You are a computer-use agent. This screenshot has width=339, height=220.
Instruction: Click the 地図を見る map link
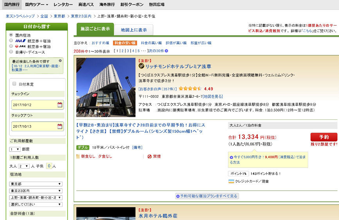click(x=213, y=96)
